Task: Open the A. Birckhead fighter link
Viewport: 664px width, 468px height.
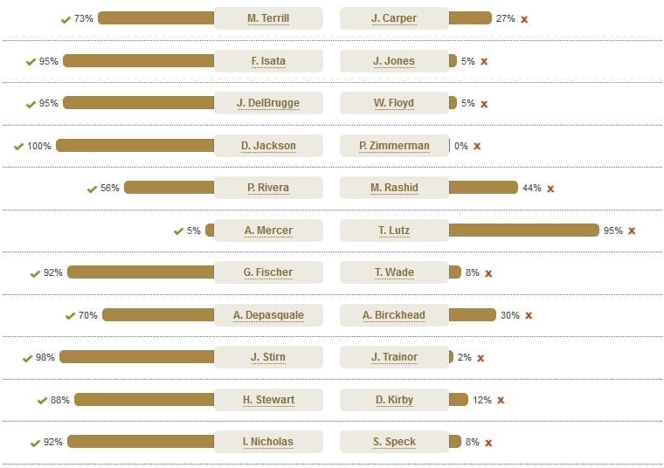Action: coord(394,315)
